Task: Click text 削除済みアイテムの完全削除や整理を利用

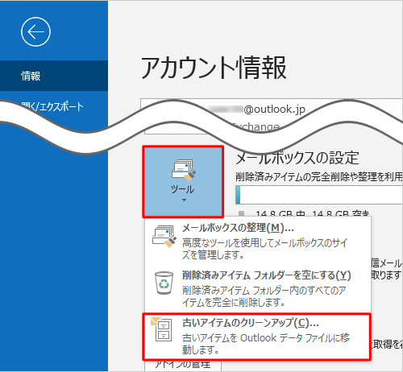Action: pos(319,177)
